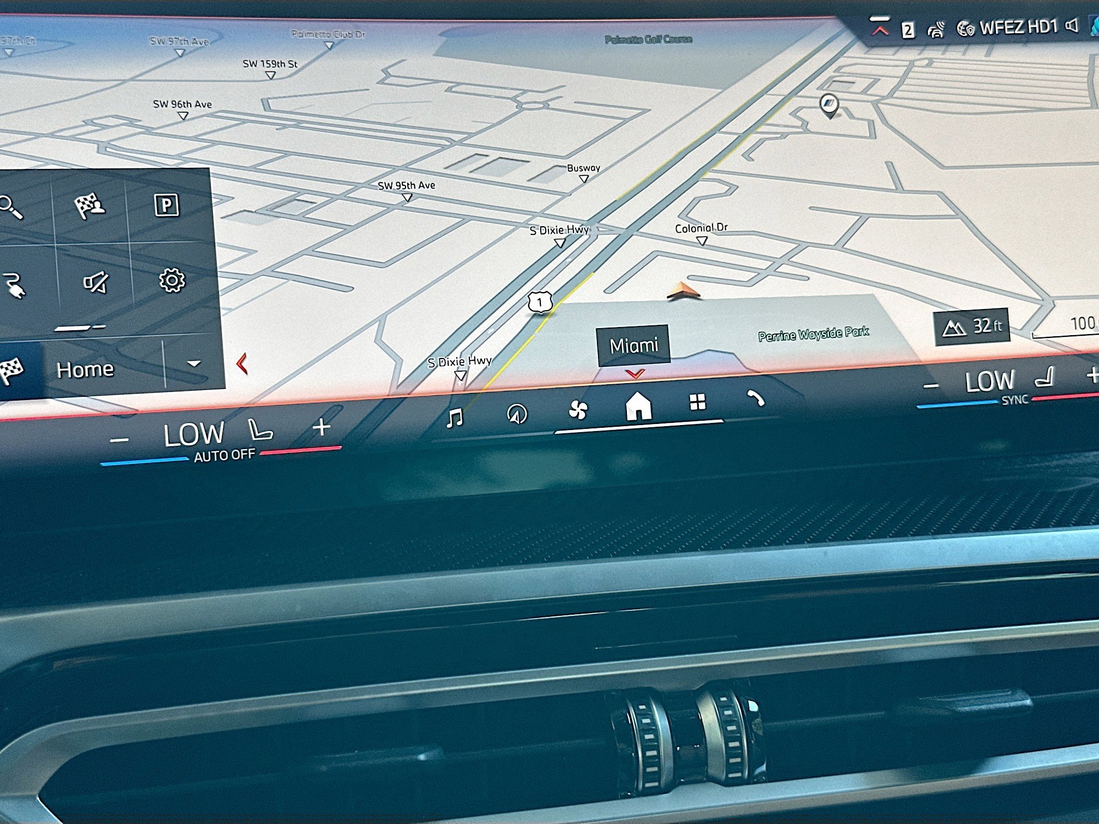Image resolution: width=1099 pixels, height=824 pixels.
Task: Collapse the navigation panel red chevron
Action: tap(243, 363)
